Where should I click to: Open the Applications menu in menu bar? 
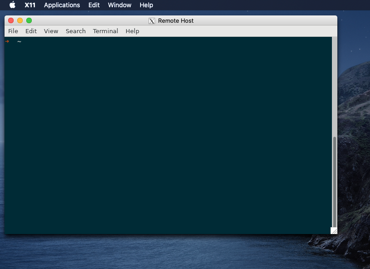62,5
